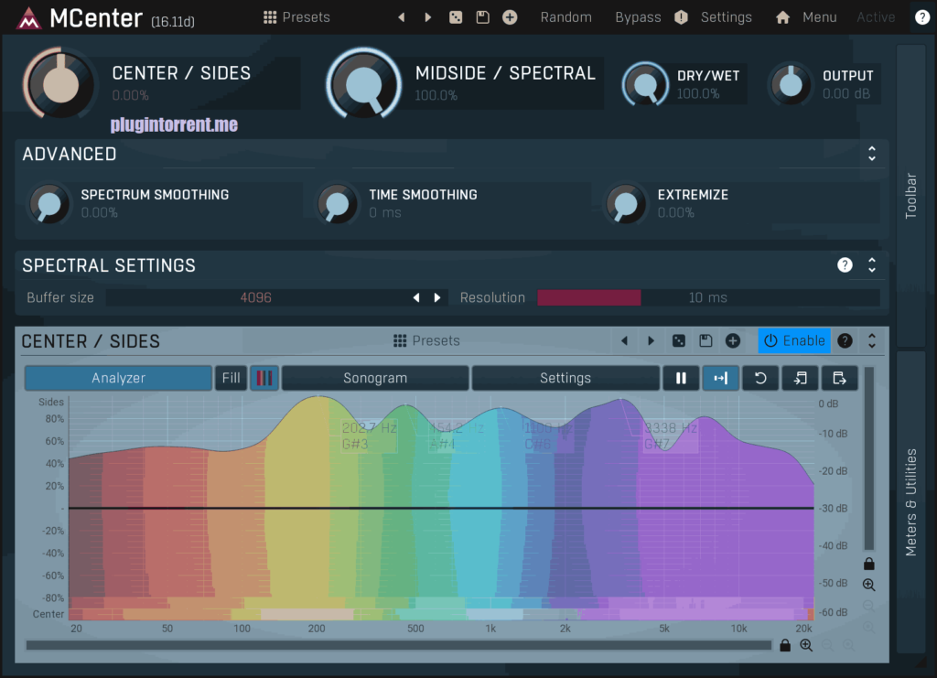Load next preset with top right arrow

428,17
